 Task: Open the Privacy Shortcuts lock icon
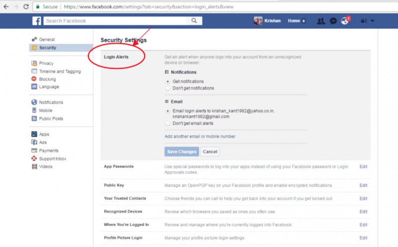(x=364, y=21)
